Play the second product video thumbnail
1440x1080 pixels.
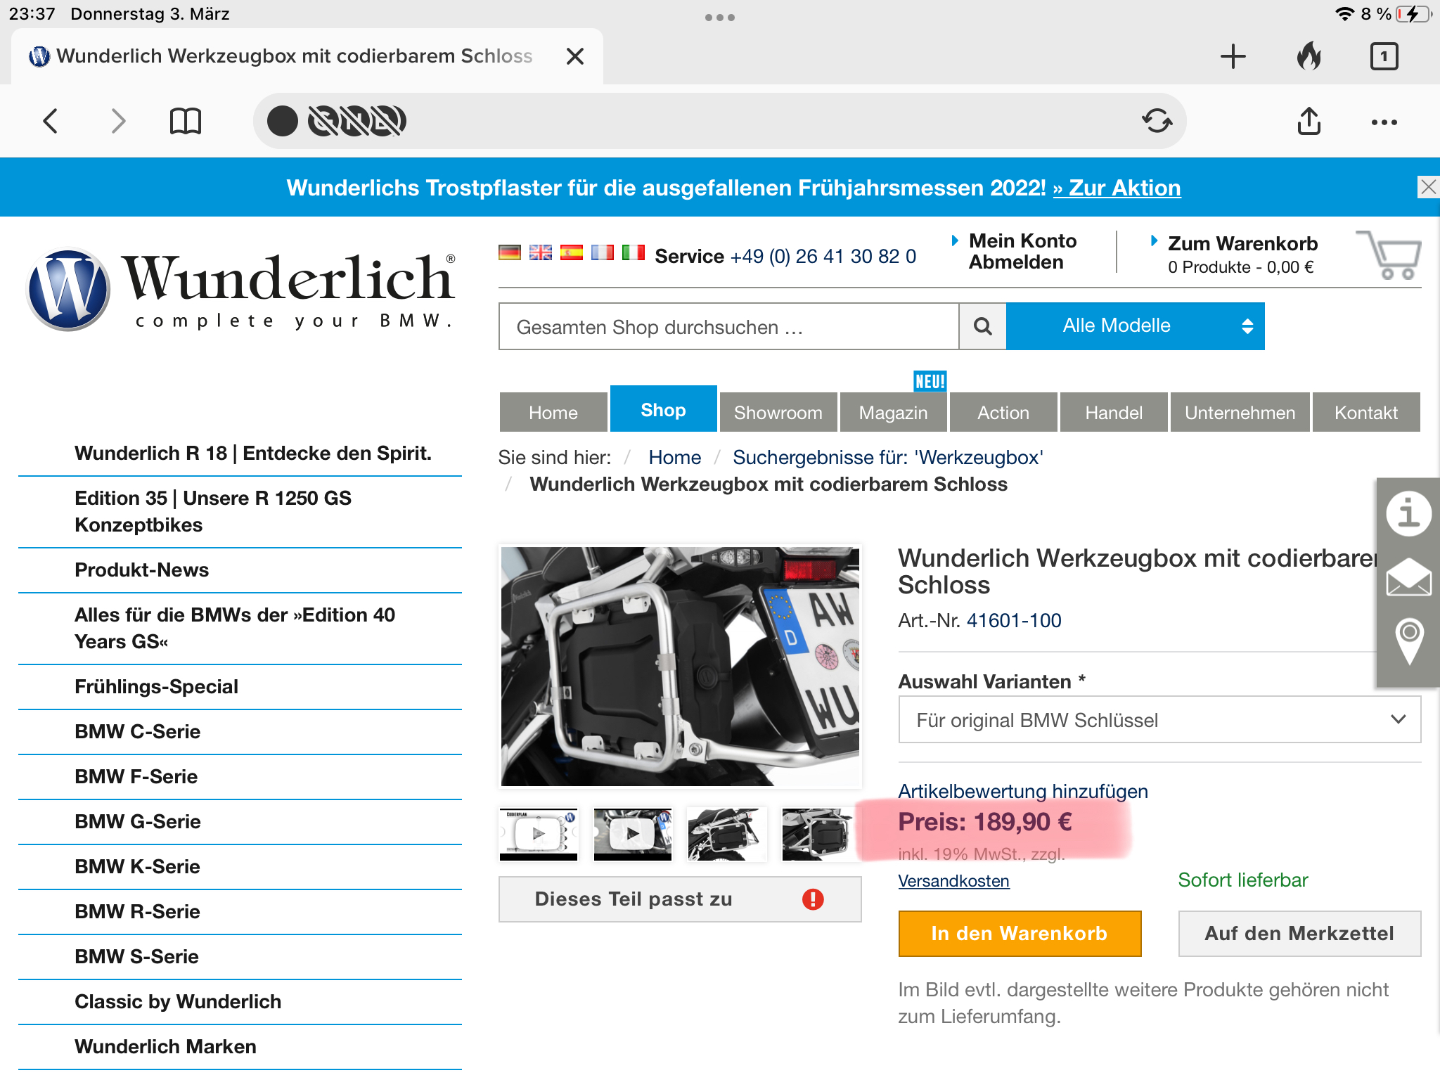[x=633, y=834]
